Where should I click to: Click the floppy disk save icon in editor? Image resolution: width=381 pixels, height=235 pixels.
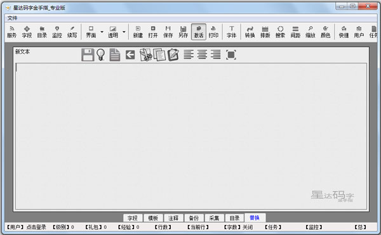(88, 54)
